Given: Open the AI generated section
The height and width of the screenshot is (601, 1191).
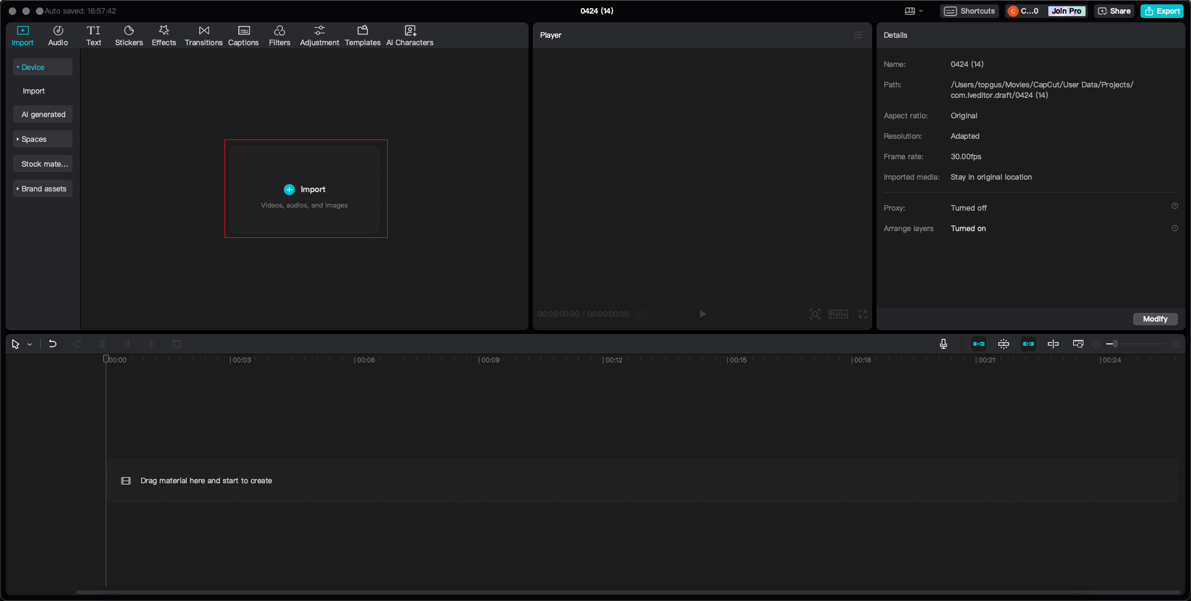Looking at the screenshot, I should pos(43,115).
